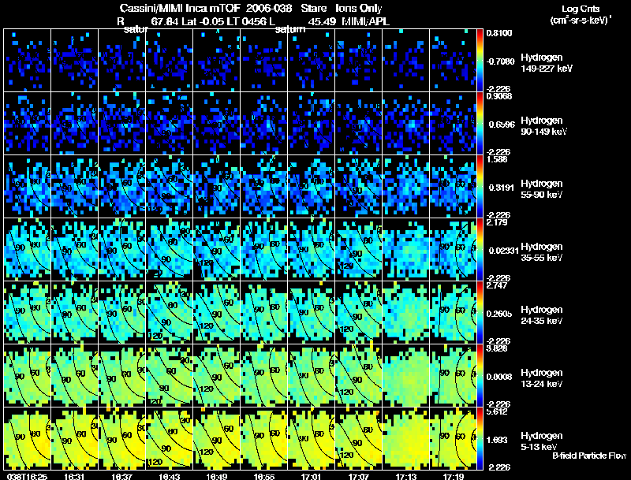The image size is (631, 480).
Task: Click the 'Hydrogen 149-227 keV' row label
Action: [x=546, y=63]
